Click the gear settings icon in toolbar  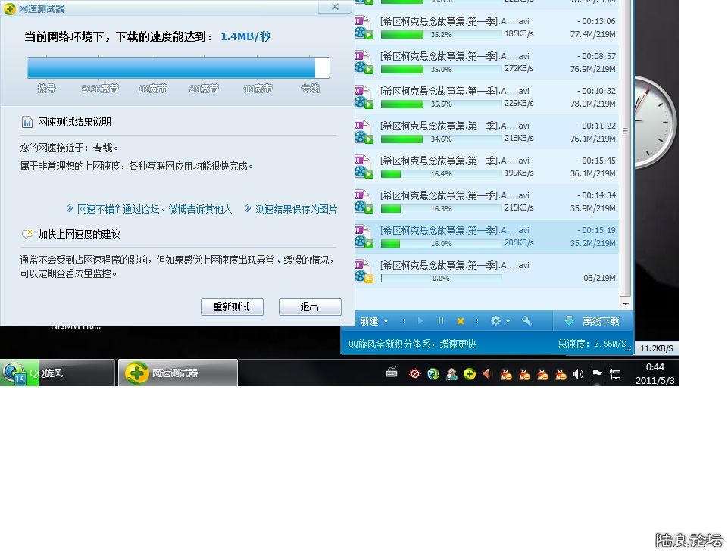coord(495,321)
